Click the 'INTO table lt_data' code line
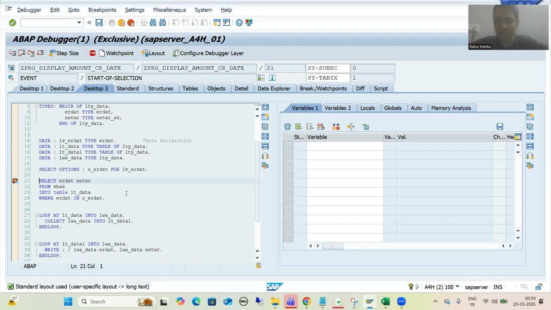551x310 pixels. [x=65, y=192]
